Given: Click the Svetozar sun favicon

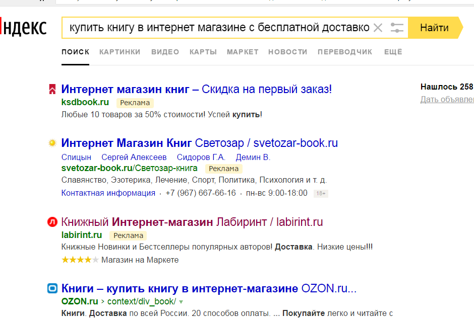Looking at the screenshot, I should [x=52, y=143].
